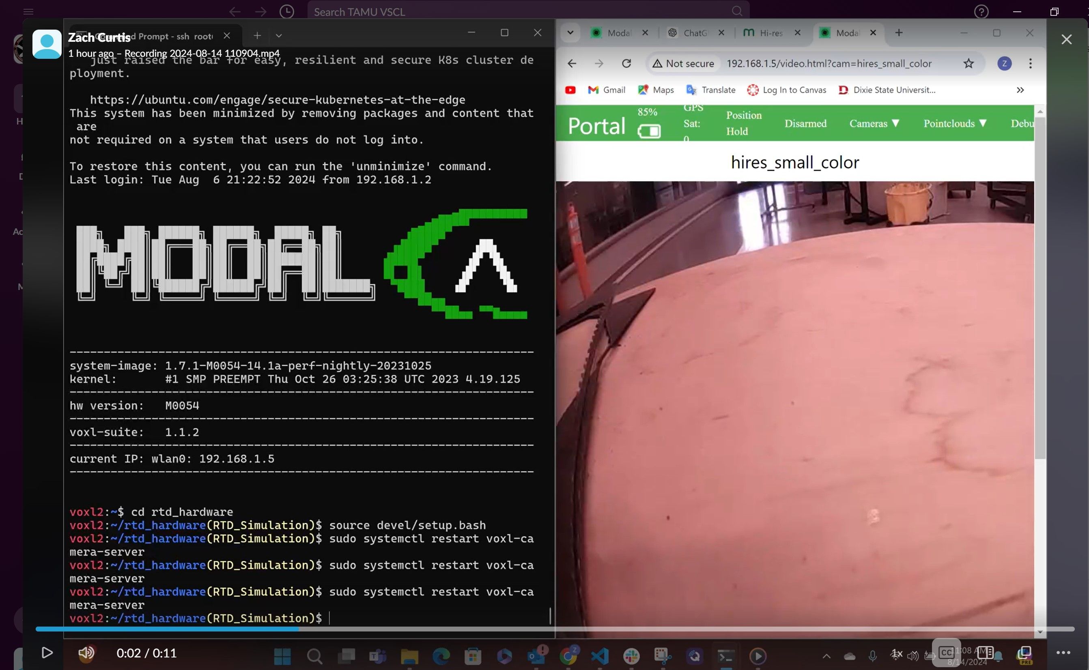Open the Slack history clock icon
This screenshot has width=1089, height=670.
click(287, 11)
